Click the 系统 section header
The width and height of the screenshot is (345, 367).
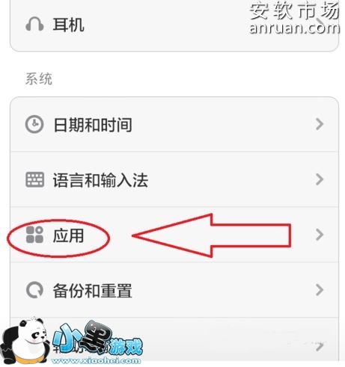click(39, 78)
